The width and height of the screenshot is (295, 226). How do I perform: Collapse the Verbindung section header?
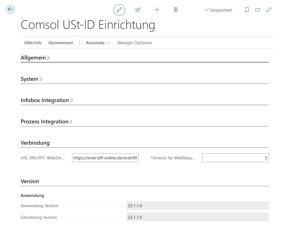[35, 143]
